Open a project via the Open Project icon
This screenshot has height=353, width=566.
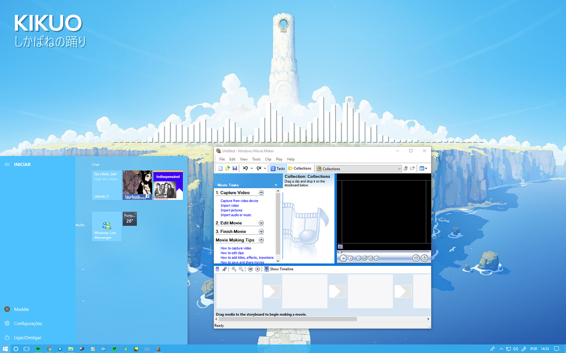pos(228,168)
